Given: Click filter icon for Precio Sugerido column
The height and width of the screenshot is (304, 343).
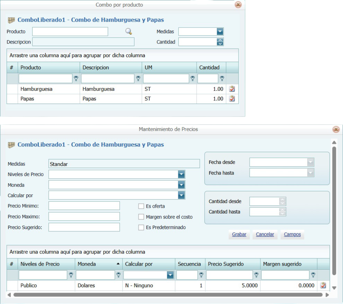Looking at the screenshot, I should (x=256, y=275).
